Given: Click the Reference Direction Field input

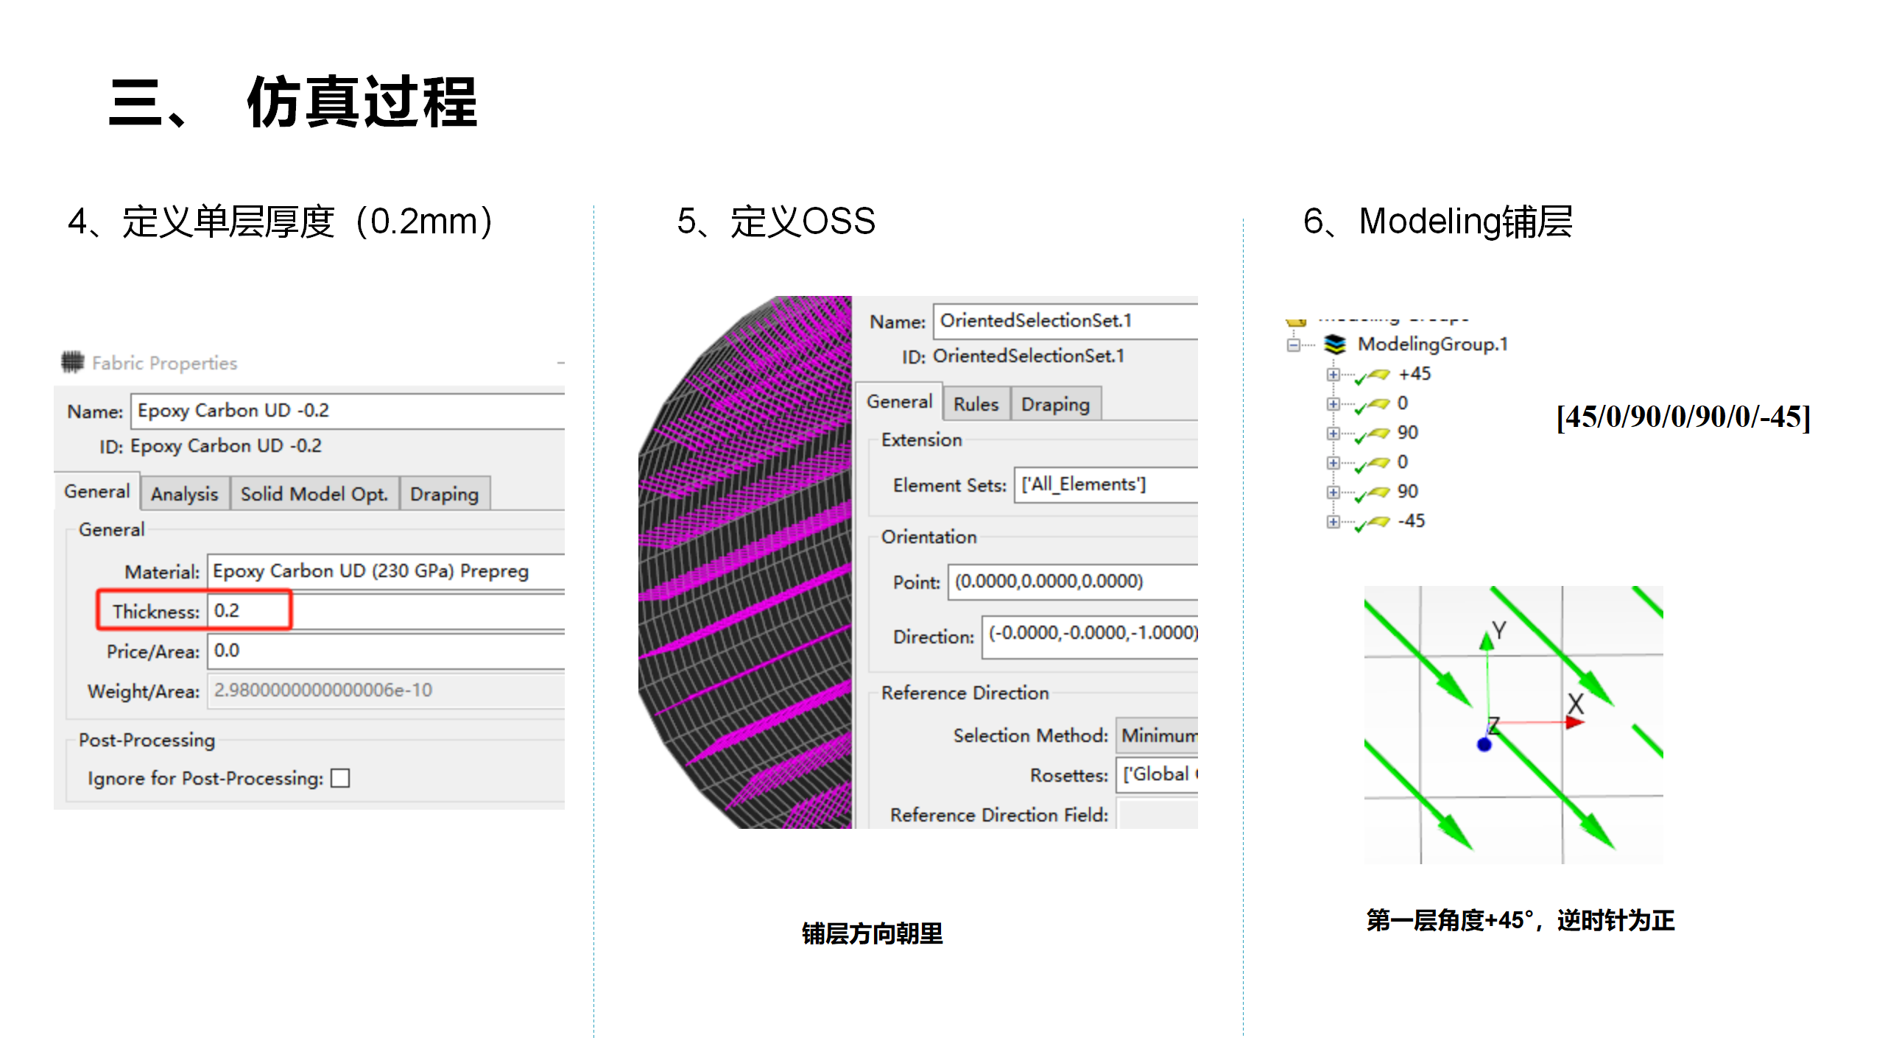Looking at the screenshot, I should click(1157, 814).
